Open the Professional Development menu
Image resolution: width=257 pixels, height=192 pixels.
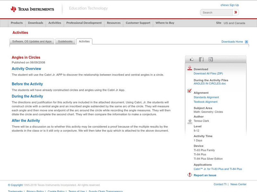(84, 23)
